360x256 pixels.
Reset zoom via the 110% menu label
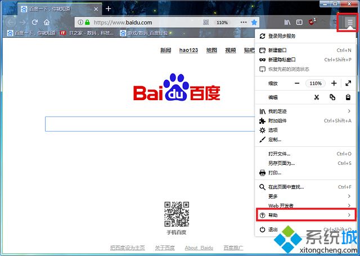point(316,83)
